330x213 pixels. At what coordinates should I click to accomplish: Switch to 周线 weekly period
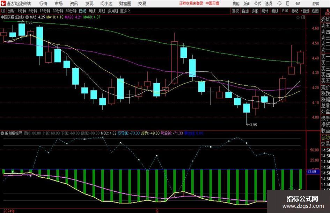[92, 11]
